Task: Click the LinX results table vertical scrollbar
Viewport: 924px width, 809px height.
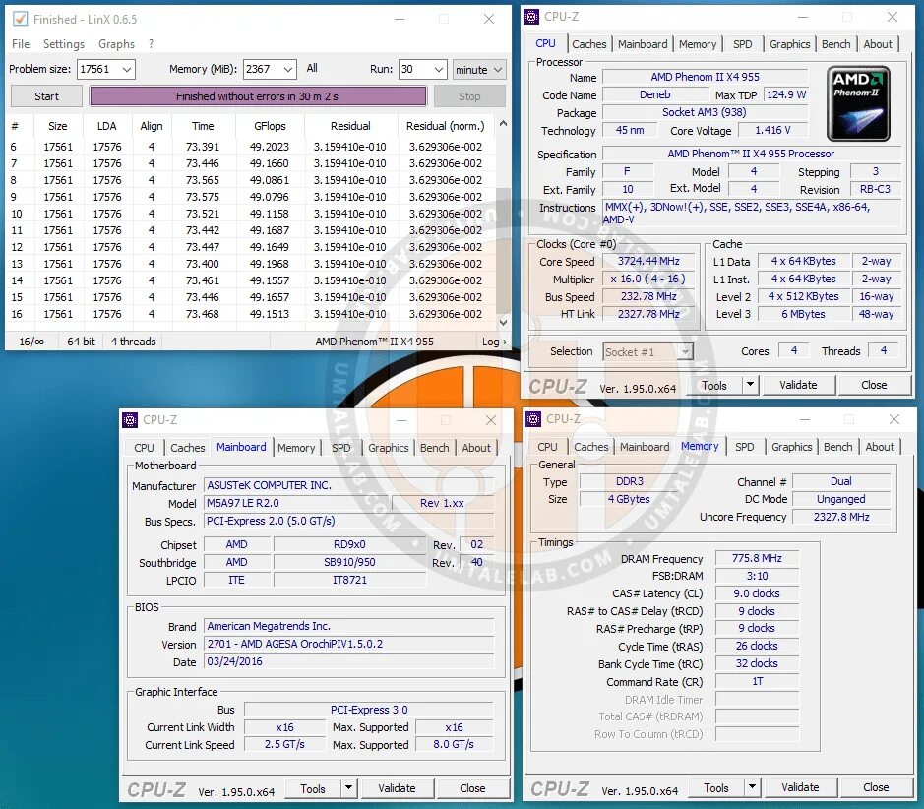Action: tap(503, 222)
